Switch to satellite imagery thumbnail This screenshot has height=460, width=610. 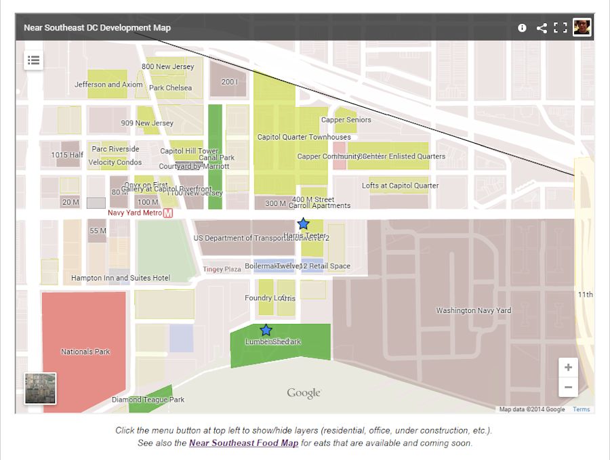click(x=41, y=388)
